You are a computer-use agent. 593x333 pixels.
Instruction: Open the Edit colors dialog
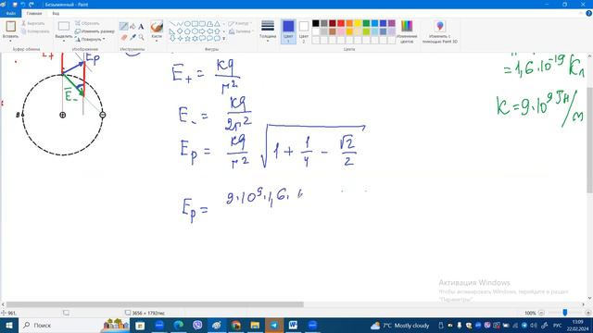(407, 31)
